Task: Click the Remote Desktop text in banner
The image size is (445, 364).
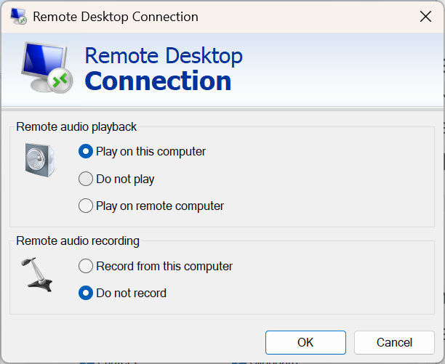Action: [x=164, y=56]
